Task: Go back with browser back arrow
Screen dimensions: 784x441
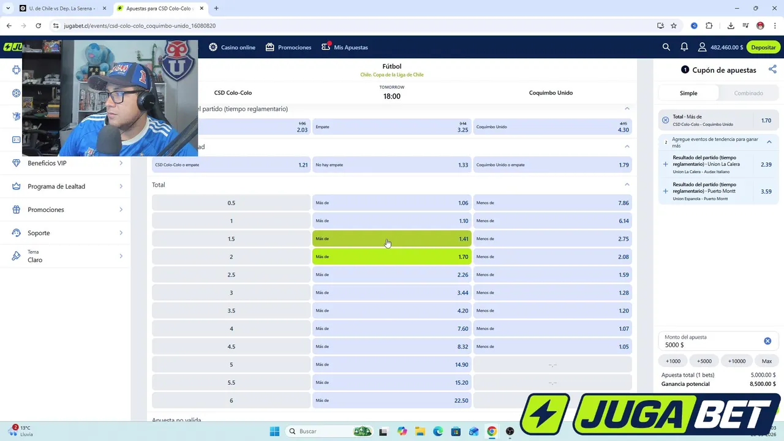Action: click(x=9, y=26)
